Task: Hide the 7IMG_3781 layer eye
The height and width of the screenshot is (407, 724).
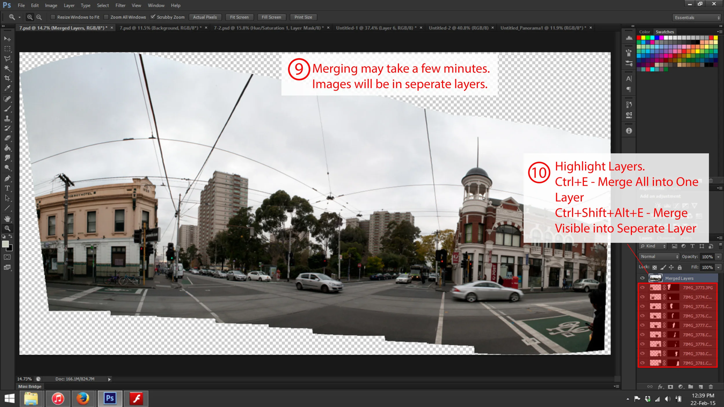Action: pyautogui.click(x=642, y=363)
